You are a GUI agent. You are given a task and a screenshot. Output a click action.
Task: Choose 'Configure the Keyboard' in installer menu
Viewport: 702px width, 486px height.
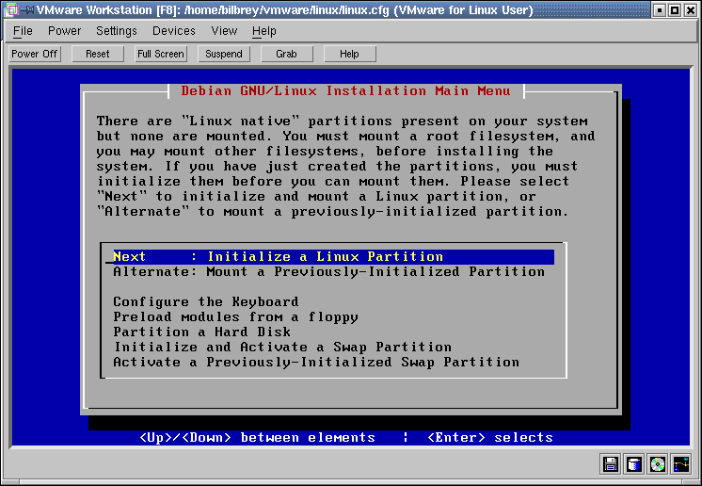click(x=205, y=301)
